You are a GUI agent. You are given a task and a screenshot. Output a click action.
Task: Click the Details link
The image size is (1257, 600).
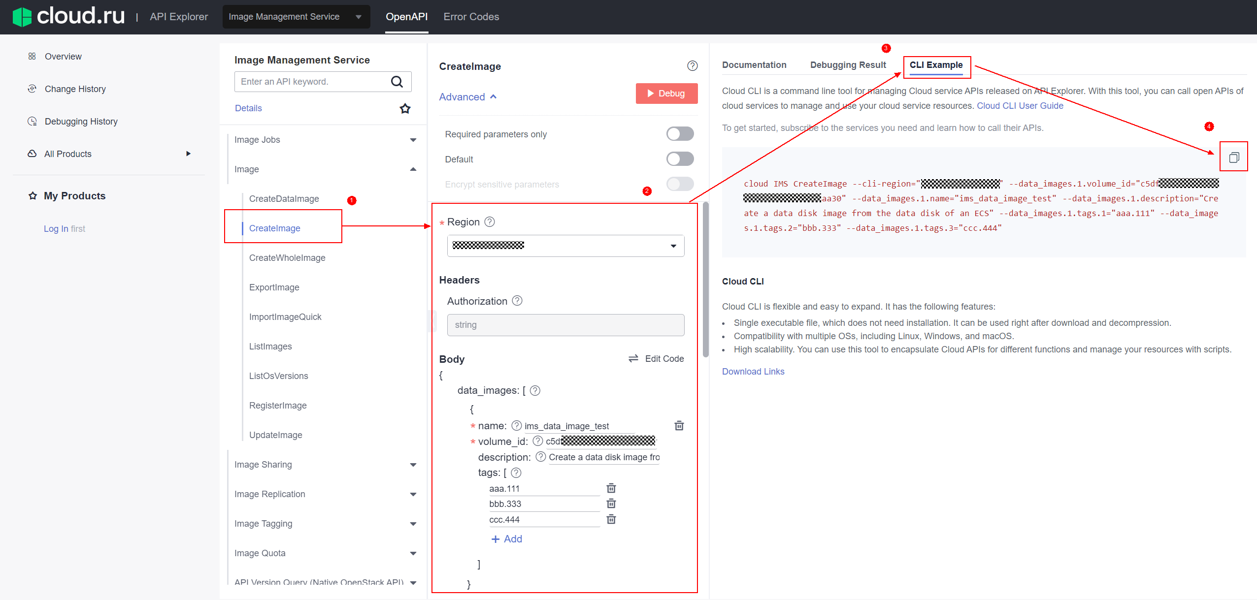[248, 108]
